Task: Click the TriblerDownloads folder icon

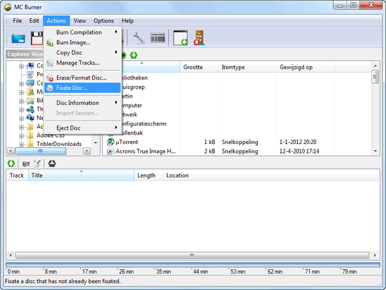Action: (30, 144)
